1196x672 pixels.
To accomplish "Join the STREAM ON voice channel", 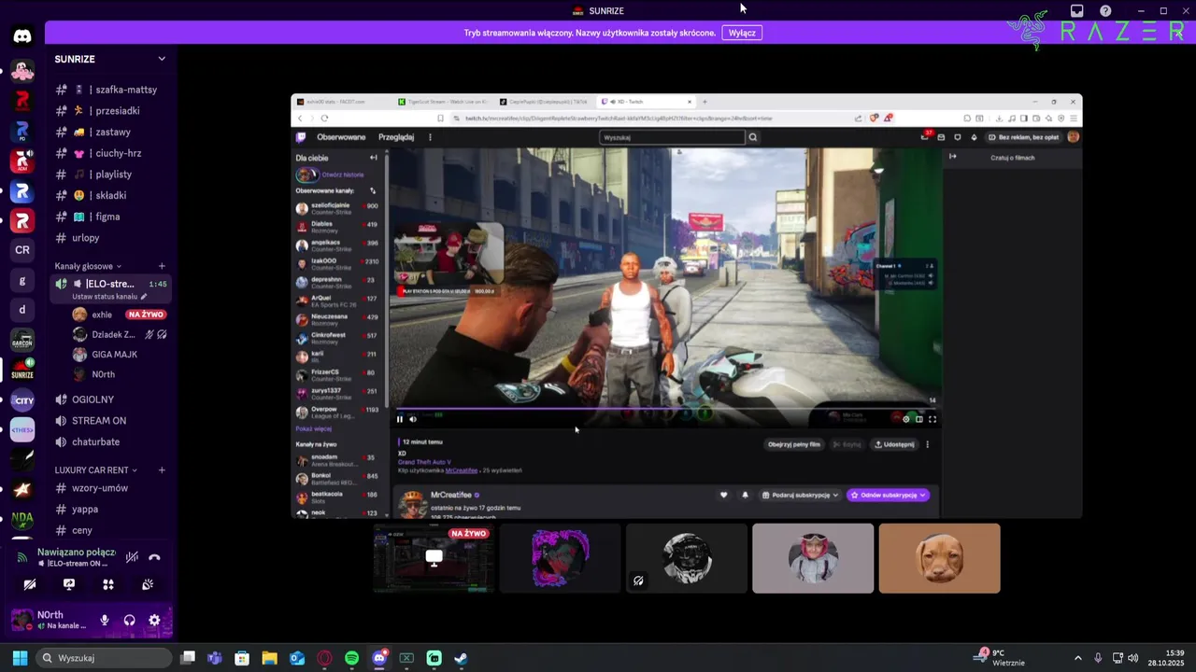I will tap(110, 421).
